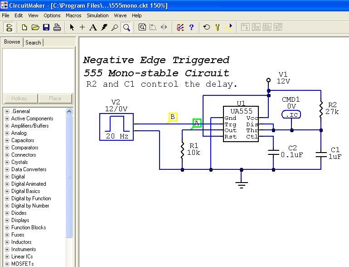Click the CMD1 .IC device
Screen dimensions: 349x267
coord(291,114)
